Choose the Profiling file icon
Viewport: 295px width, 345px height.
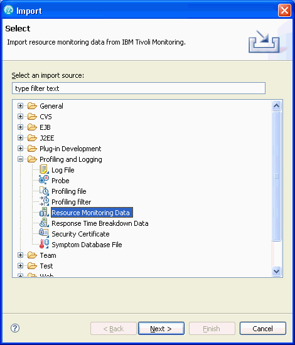pyautogui.click(x=44, y=191)
